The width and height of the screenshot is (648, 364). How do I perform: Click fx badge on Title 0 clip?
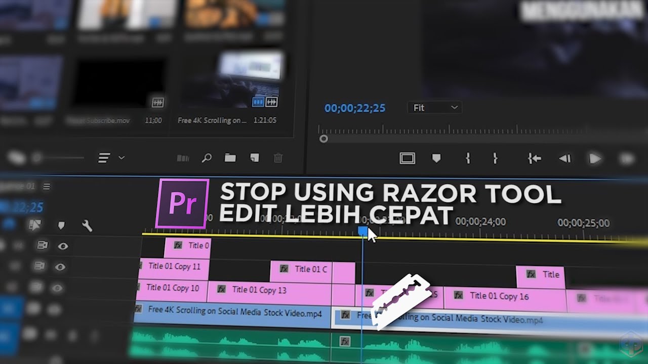178,245
